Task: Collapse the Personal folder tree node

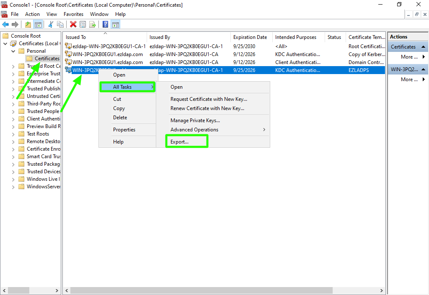Action: [13, 51]
